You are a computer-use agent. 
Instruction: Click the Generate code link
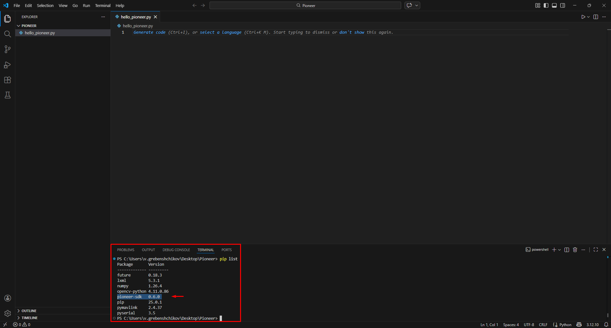click(x=149, y=32)
